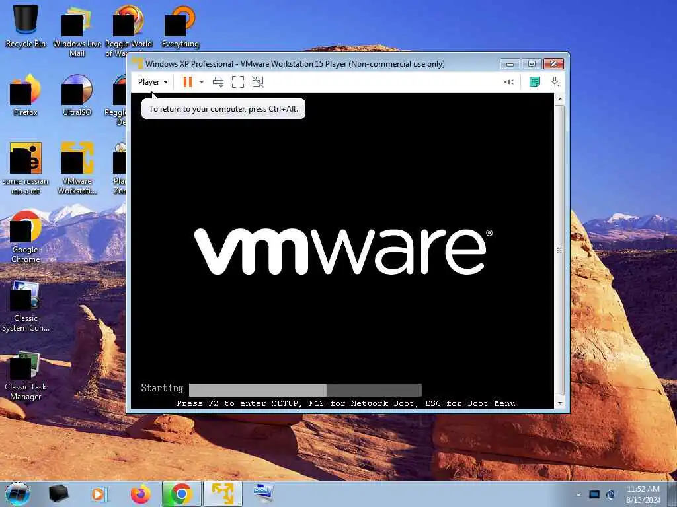Open the keyboard and monitor taskbar icon
Screen dimensions: 677x507
coord(263,494)
